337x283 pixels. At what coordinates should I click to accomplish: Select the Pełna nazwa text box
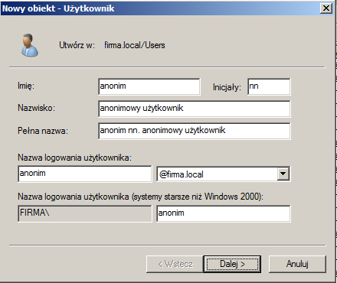pos(195,131)
